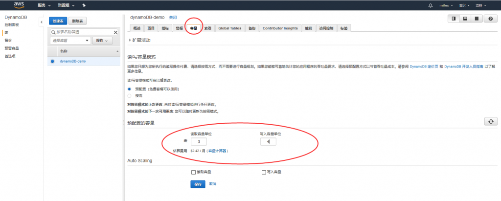Switch to the 指标 metrics tab
The image size is (501, 201).
[x=165, y=28]
